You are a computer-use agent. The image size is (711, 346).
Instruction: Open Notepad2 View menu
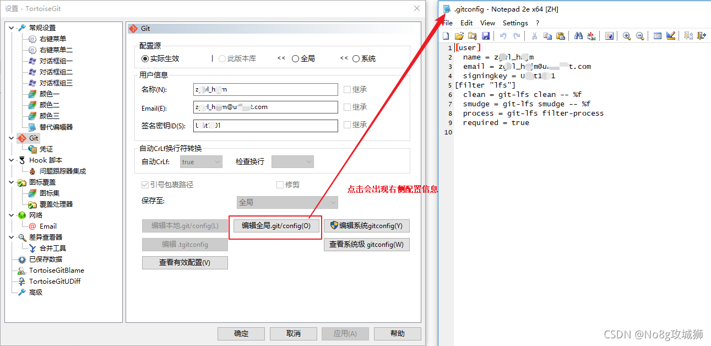click(x=487, y=23)
